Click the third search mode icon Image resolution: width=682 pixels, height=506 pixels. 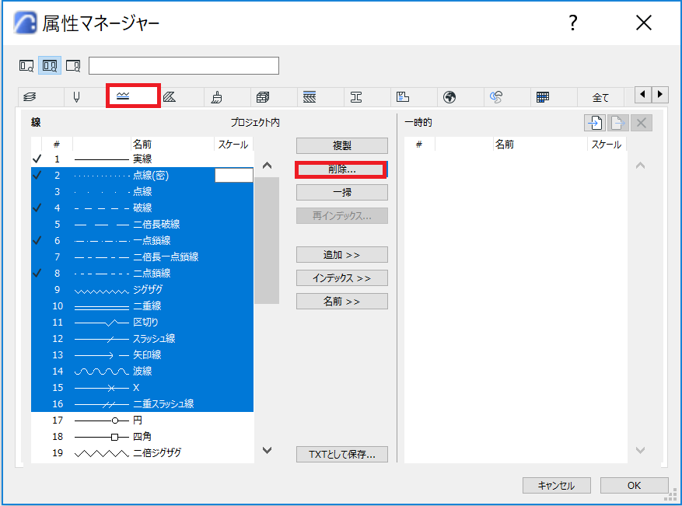tap(73, 66)
